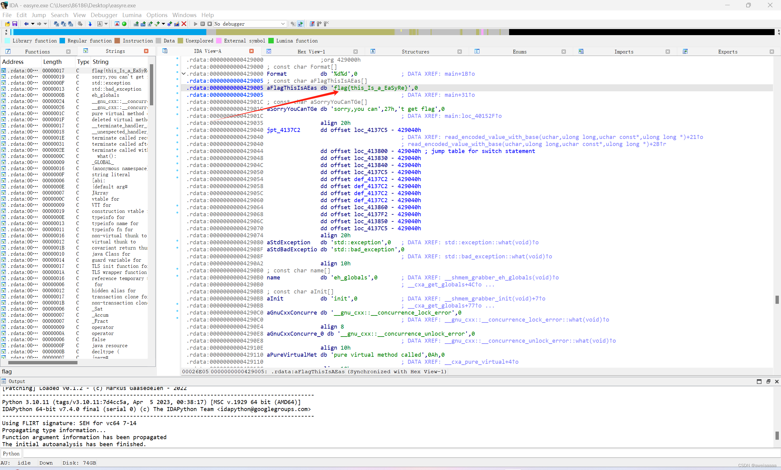Click the boxed letter A toolbar icon

(100, 24)
